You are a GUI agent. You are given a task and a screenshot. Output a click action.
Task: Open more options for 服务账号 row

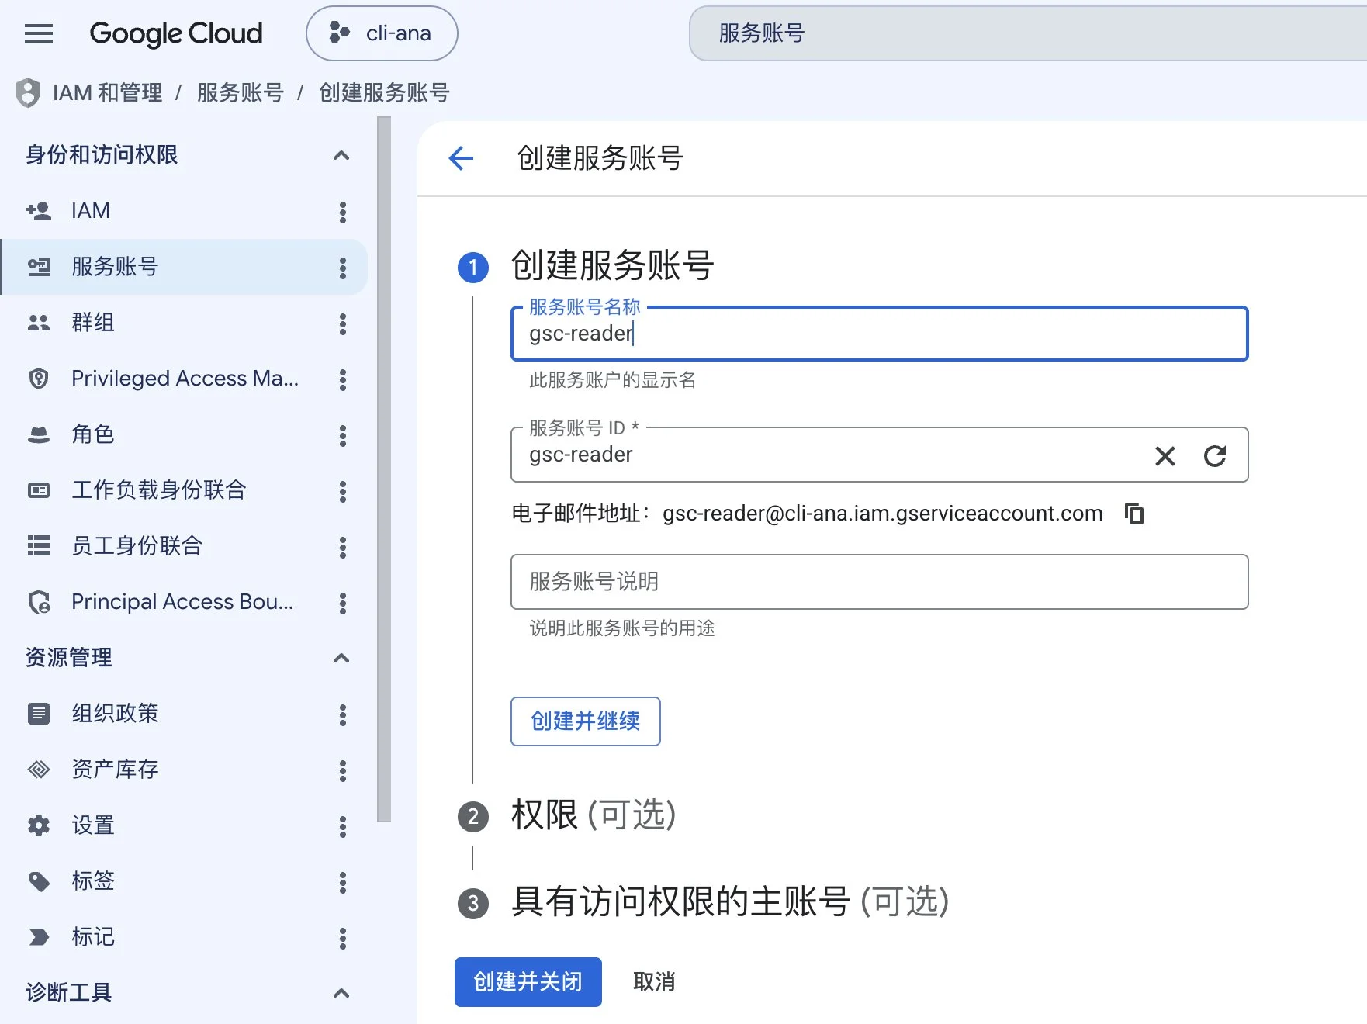click(x=343, y=268)
